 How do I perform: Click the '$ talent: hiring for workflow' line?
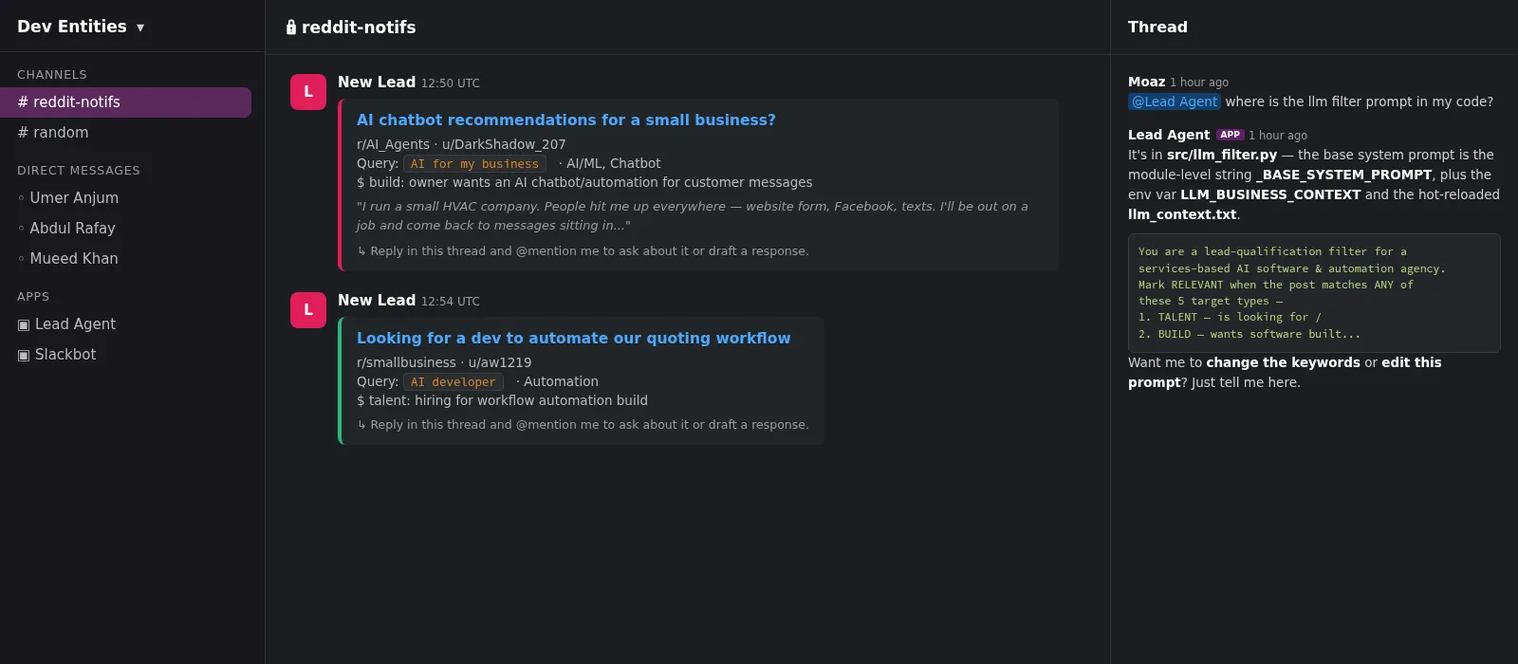coord(502,400)
